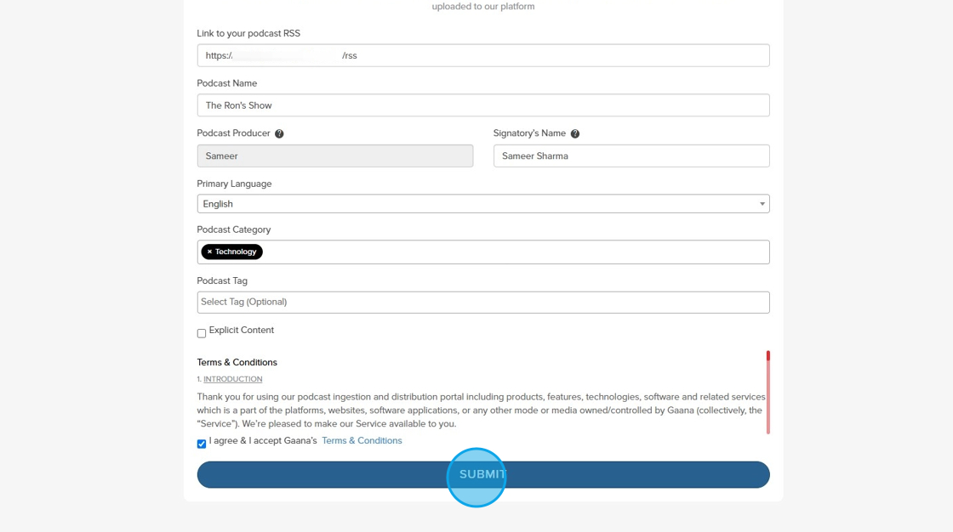Click the Podcast Producer field showing Sameer
The width and height of the screenshot is (953, 532).
(335, 156)
